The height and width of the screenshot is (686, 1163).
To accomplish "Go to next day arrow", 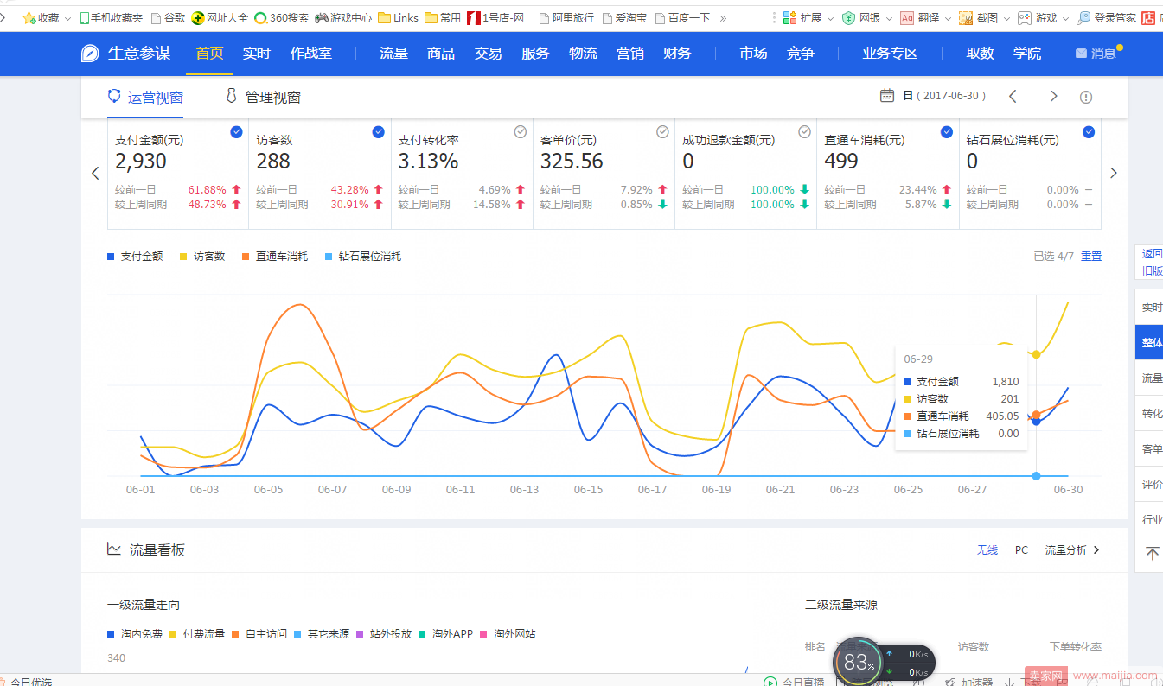I will pyautogui.click(x=1053, y=96).
